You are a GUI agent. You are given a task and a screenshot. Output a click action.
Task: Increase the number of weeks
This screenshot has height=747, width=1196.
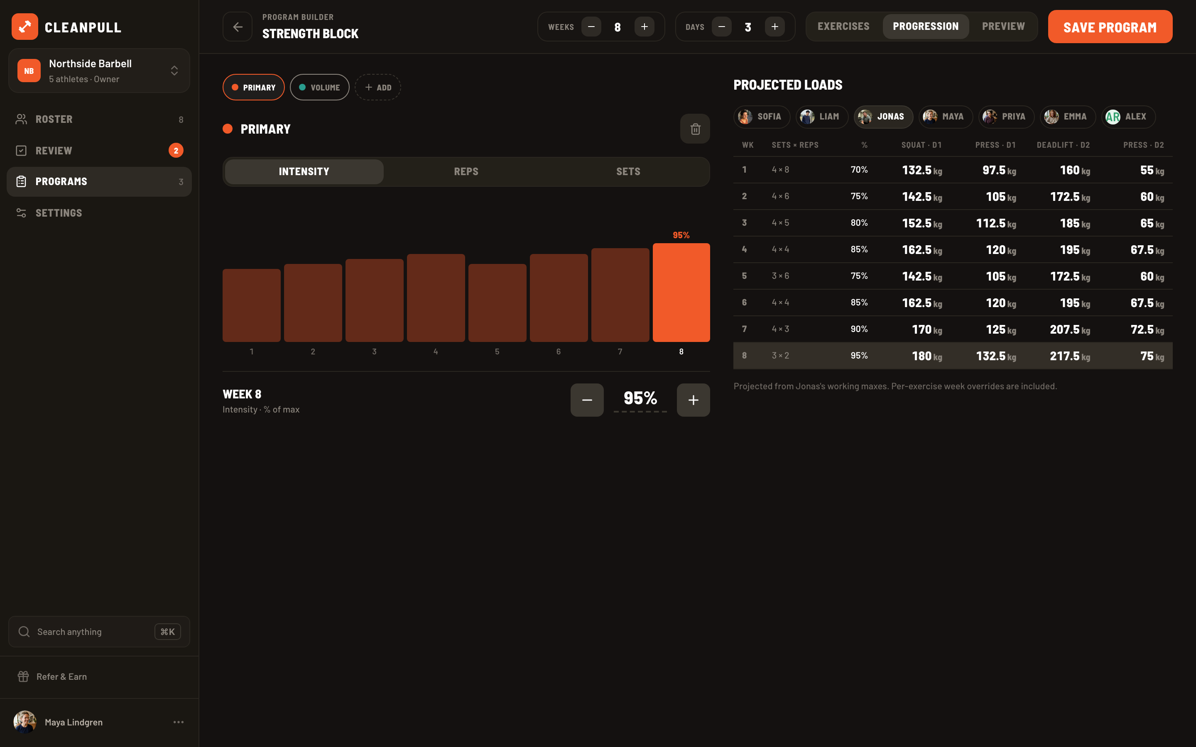[645, 27]
